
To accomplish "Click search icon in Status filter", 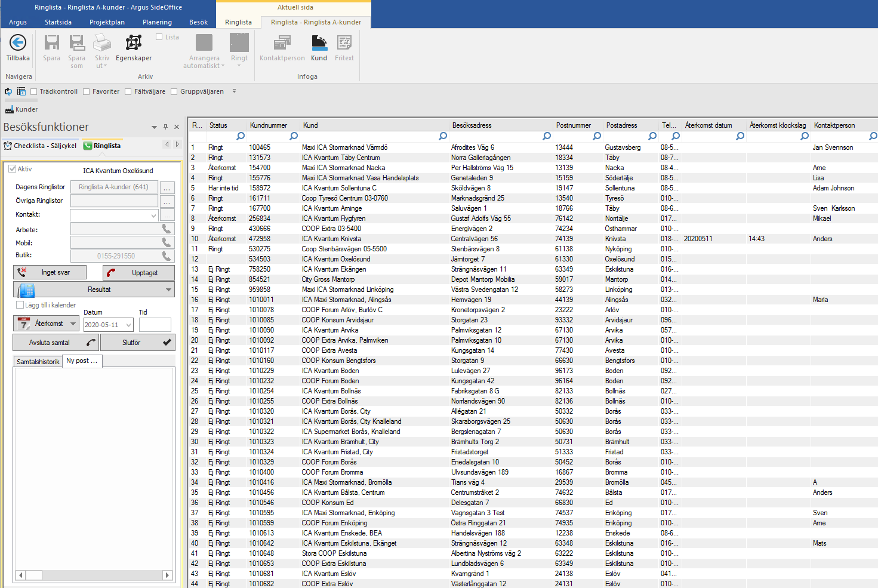I will pyautogui.click(x=241, y=136).
